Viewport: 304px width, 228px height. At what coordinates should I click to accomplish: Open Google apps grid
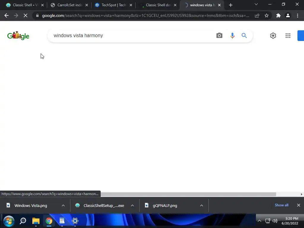pyautogui.click(x=288, y=36)
